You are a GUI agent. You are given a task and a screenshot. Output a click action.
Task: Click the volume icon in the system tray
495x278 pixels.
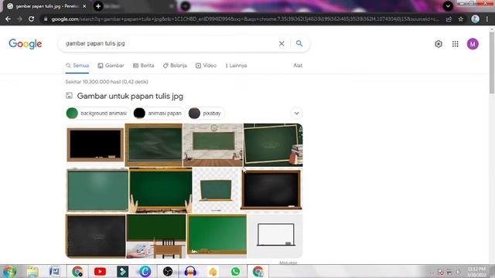[458, 272]
